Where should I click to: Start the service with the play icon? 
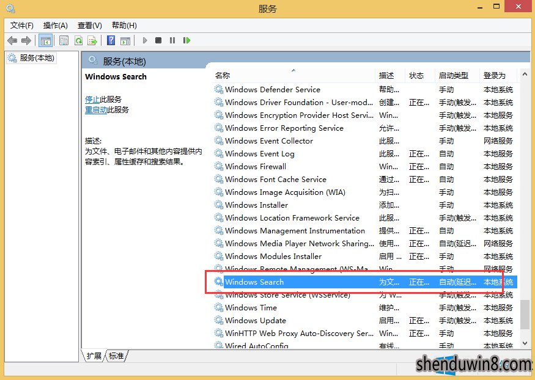(x=145, y=40)
